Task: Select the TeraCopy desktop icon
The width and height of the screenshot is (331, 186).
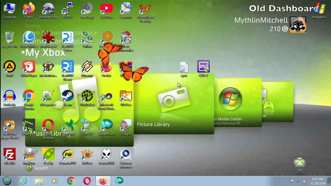Action: click(x=87, y=11)
